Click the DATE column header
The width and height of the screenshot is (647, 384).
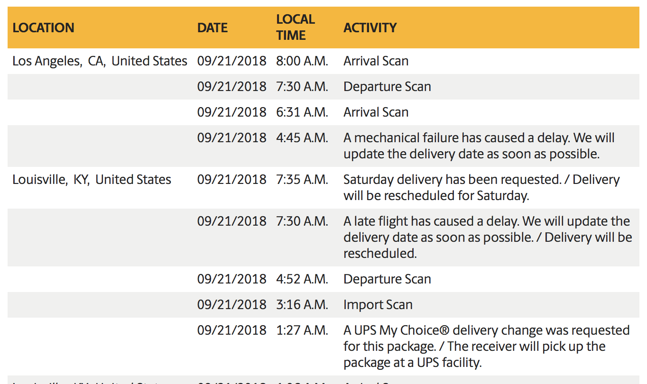[x=213, y=27]
